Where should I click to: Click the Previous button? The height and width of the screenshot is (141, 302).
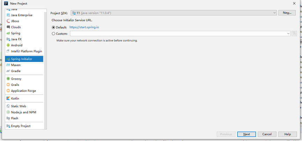tap(226, 134)
